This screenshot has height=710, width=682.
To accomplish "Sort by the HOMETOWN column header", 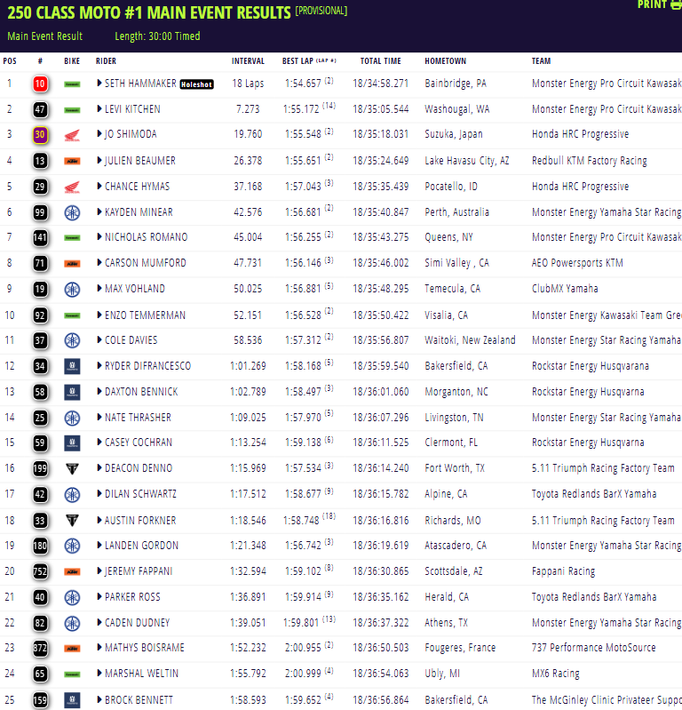I will (x=445, y=61).
